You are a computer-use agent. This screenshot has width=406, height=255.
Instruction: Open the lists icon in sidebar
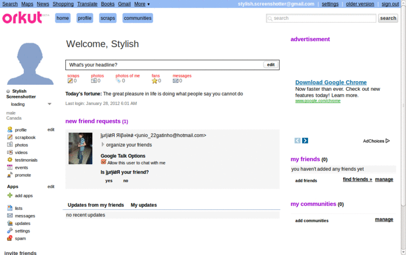click(x=10, y=208)
